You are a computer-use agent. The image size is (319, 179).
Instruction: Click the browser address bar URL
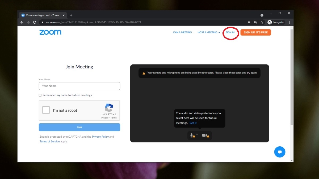93,22
